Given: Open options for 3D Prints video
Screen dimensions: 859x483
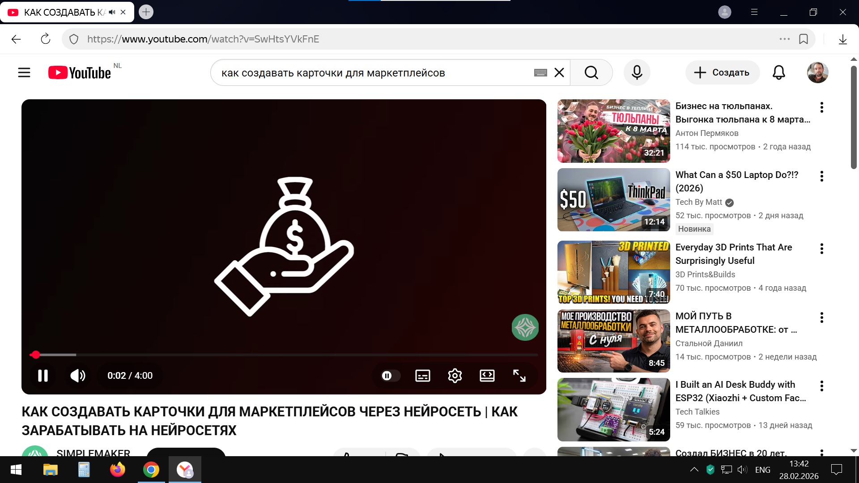Looking at the screenshot, I should click(x=821, y=249).
